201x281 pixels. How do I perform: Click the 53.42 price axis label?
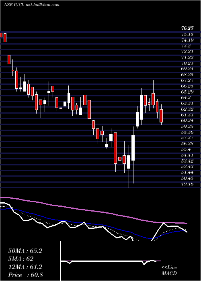click(x=187, y=161)
